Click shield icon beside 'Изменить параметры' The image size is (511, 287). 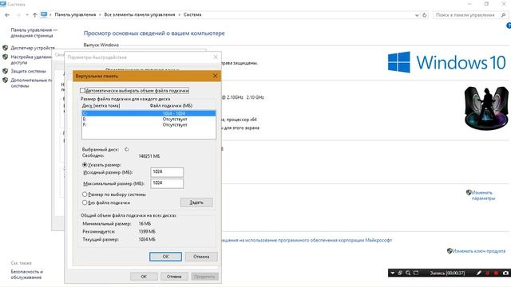(x=469, y=193)
